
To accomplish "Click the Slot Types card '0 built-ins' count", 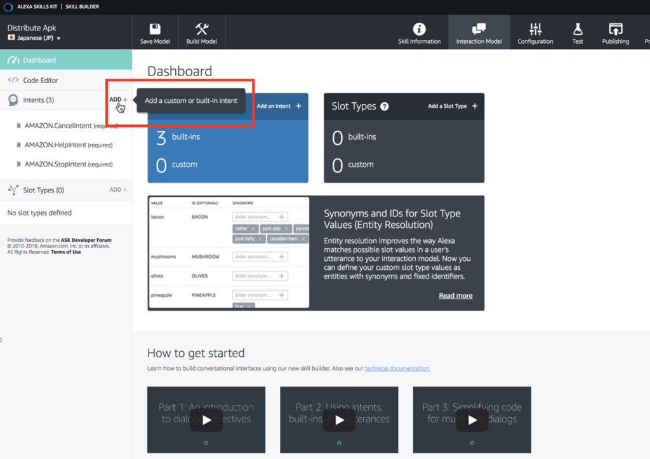I will tap(354, 137).
